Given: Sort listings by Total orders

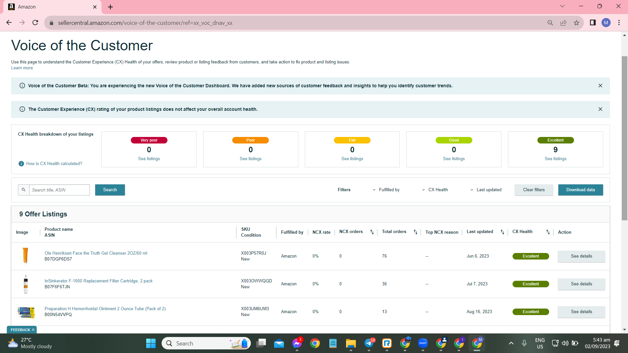Looking at the screenshot, I should [415, 232].
